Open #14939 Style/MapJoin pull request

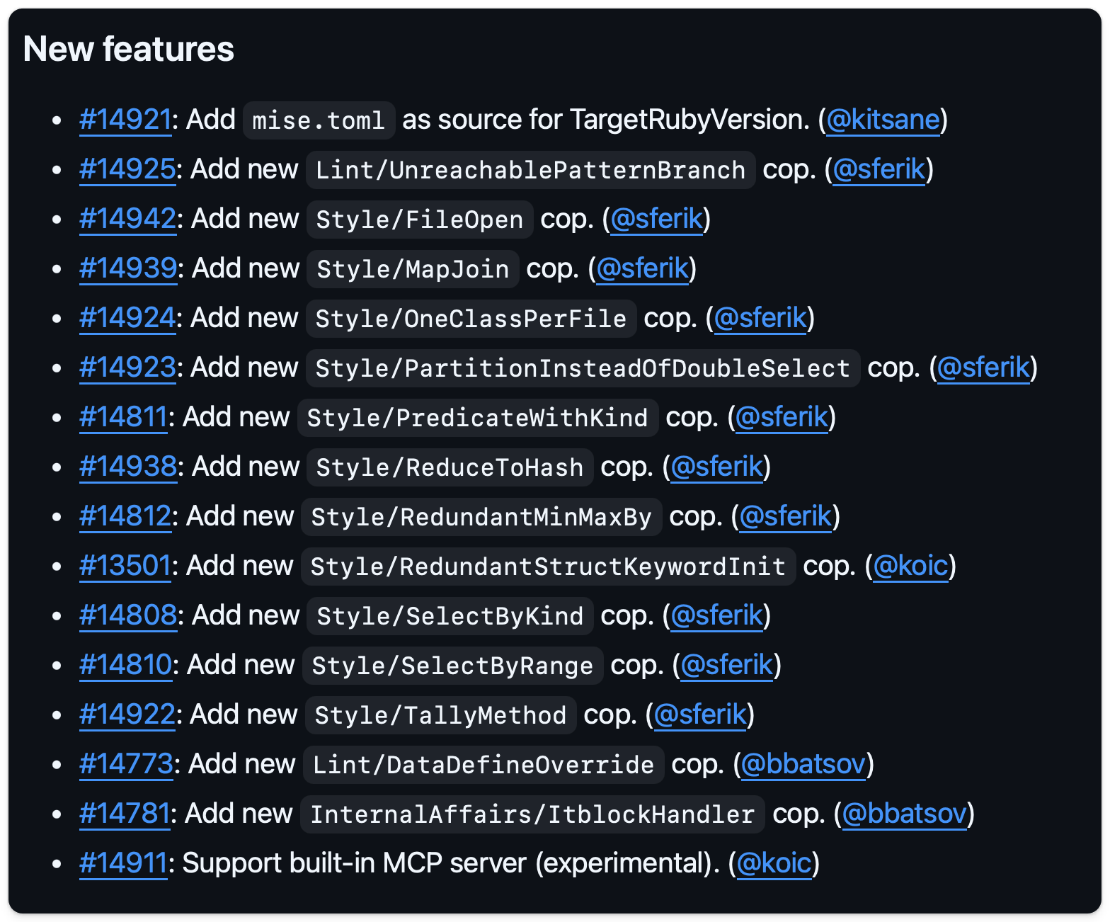(x=128, y=268)
